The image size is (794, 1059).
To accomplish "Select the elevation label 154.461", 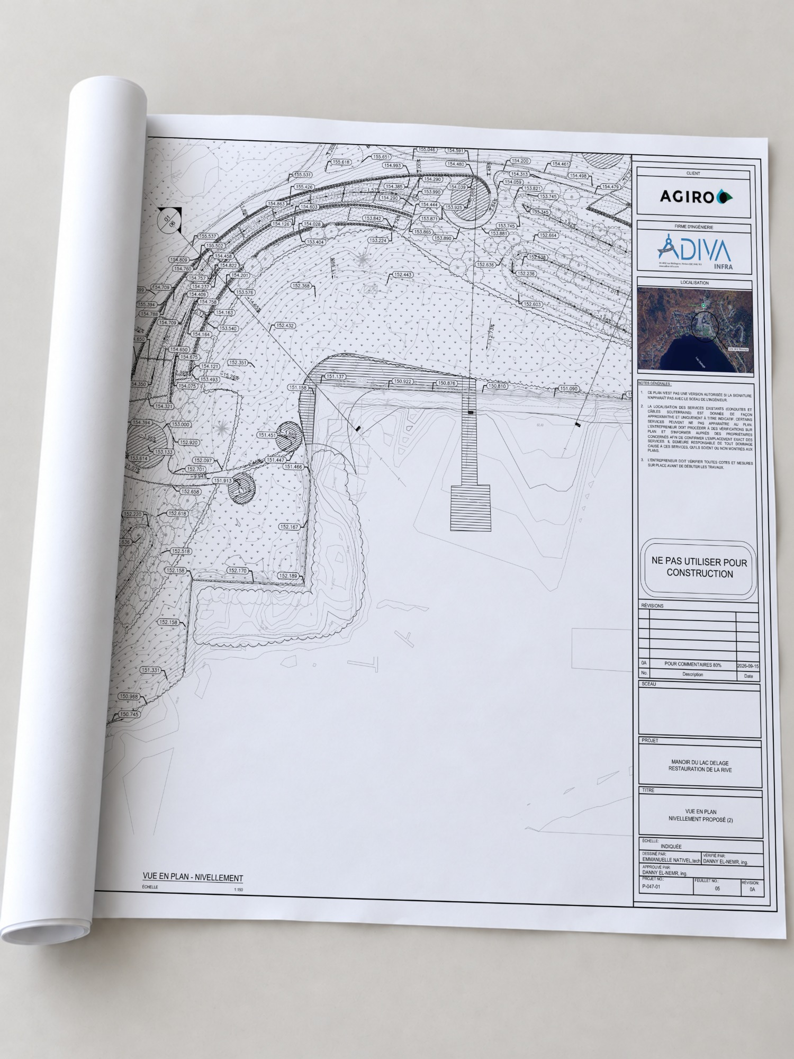I will (x=561, y=164).
